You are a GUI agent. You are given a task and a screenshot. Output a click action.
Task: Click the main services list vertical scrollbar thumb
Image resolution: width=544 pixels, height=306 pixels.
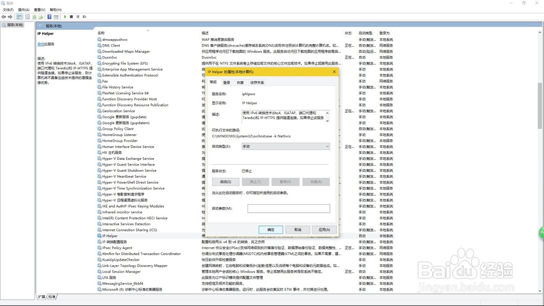(540, 105)
